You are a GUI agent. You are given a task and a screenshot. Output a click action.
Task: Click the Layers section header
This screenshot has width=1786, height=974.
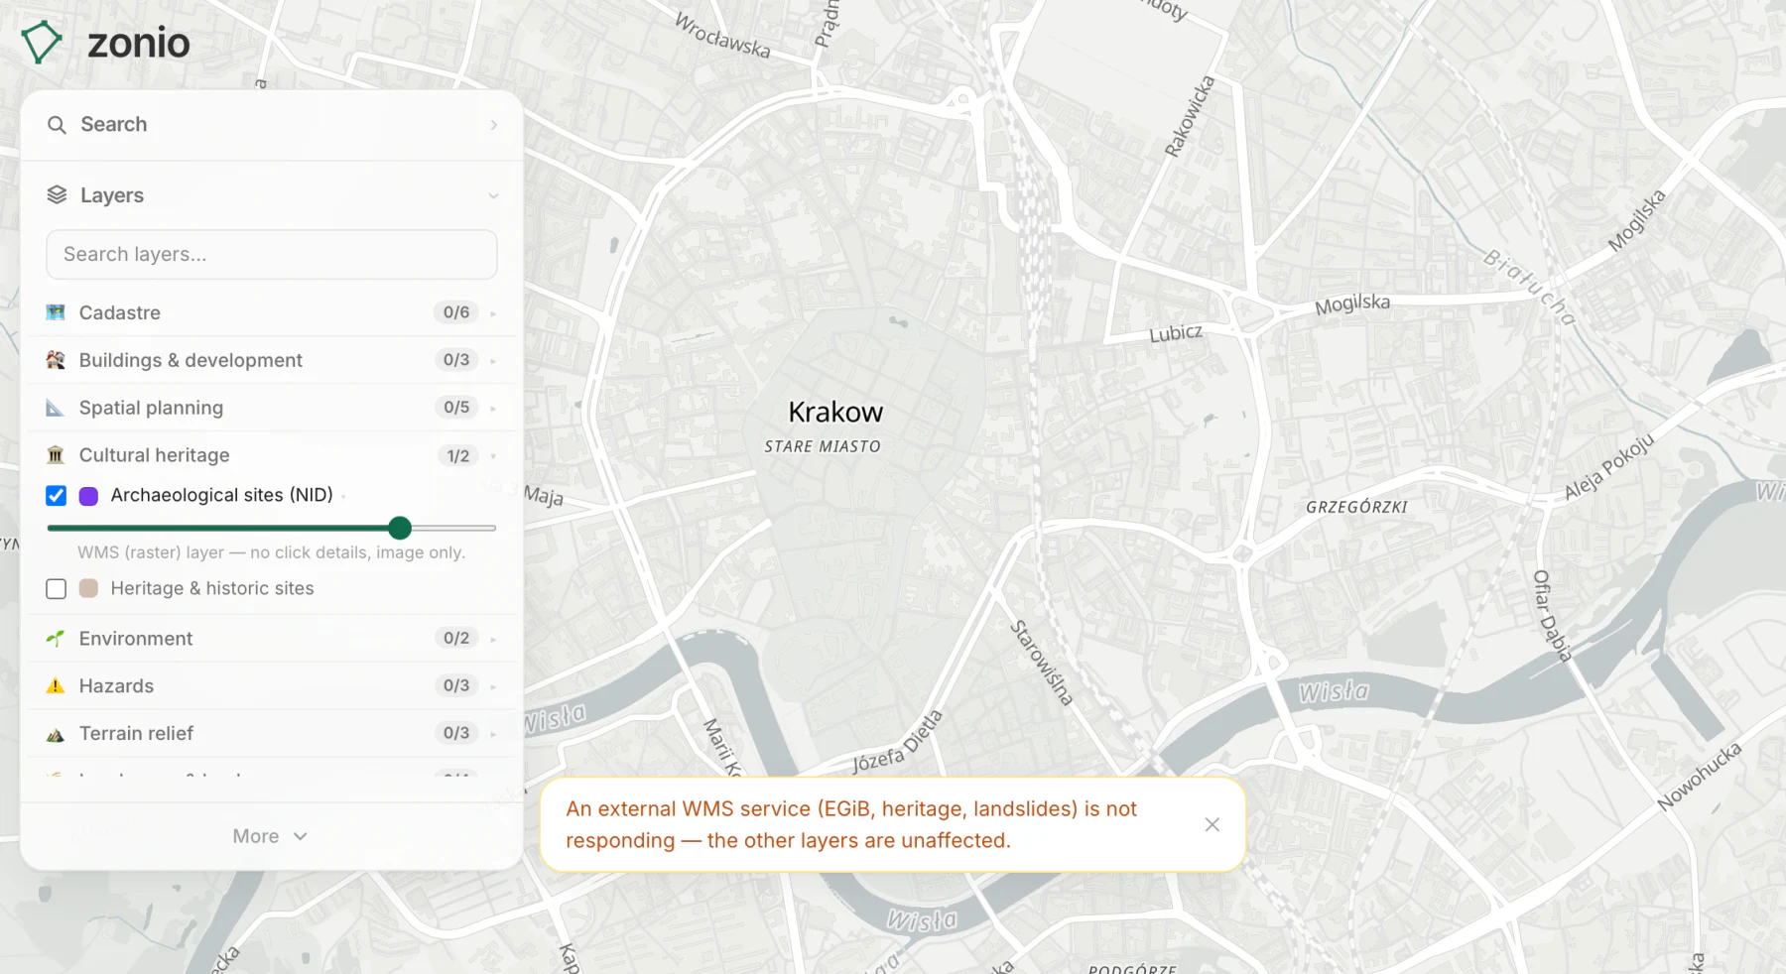click(272, 195)
